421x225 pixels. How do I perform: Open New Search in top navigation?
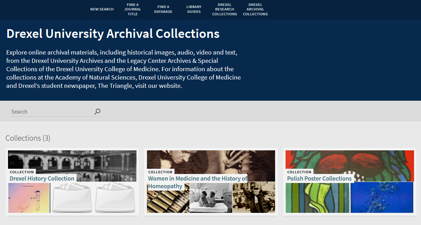[x=102, y=9]
